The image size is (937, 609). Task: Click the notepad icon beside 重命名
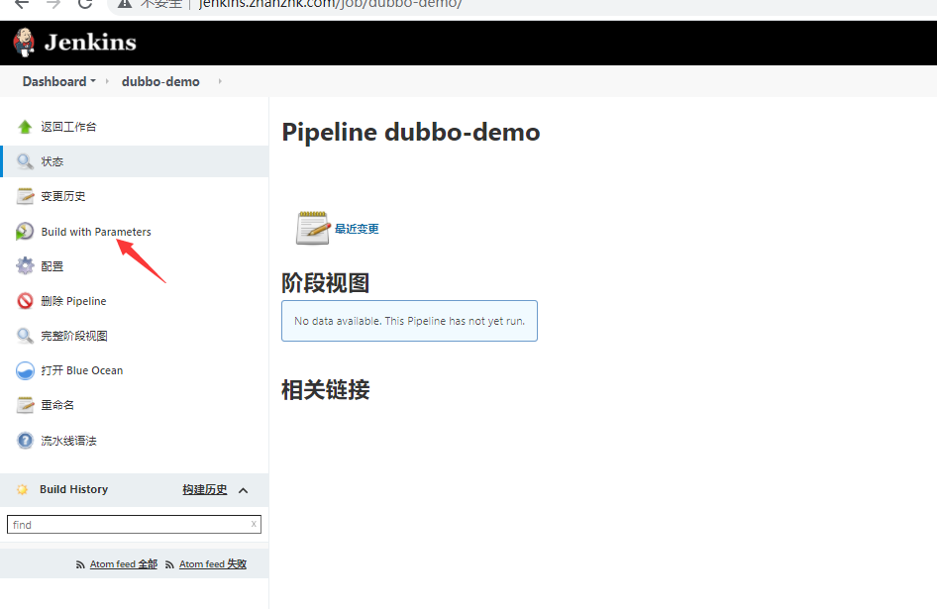pos(25,405)
